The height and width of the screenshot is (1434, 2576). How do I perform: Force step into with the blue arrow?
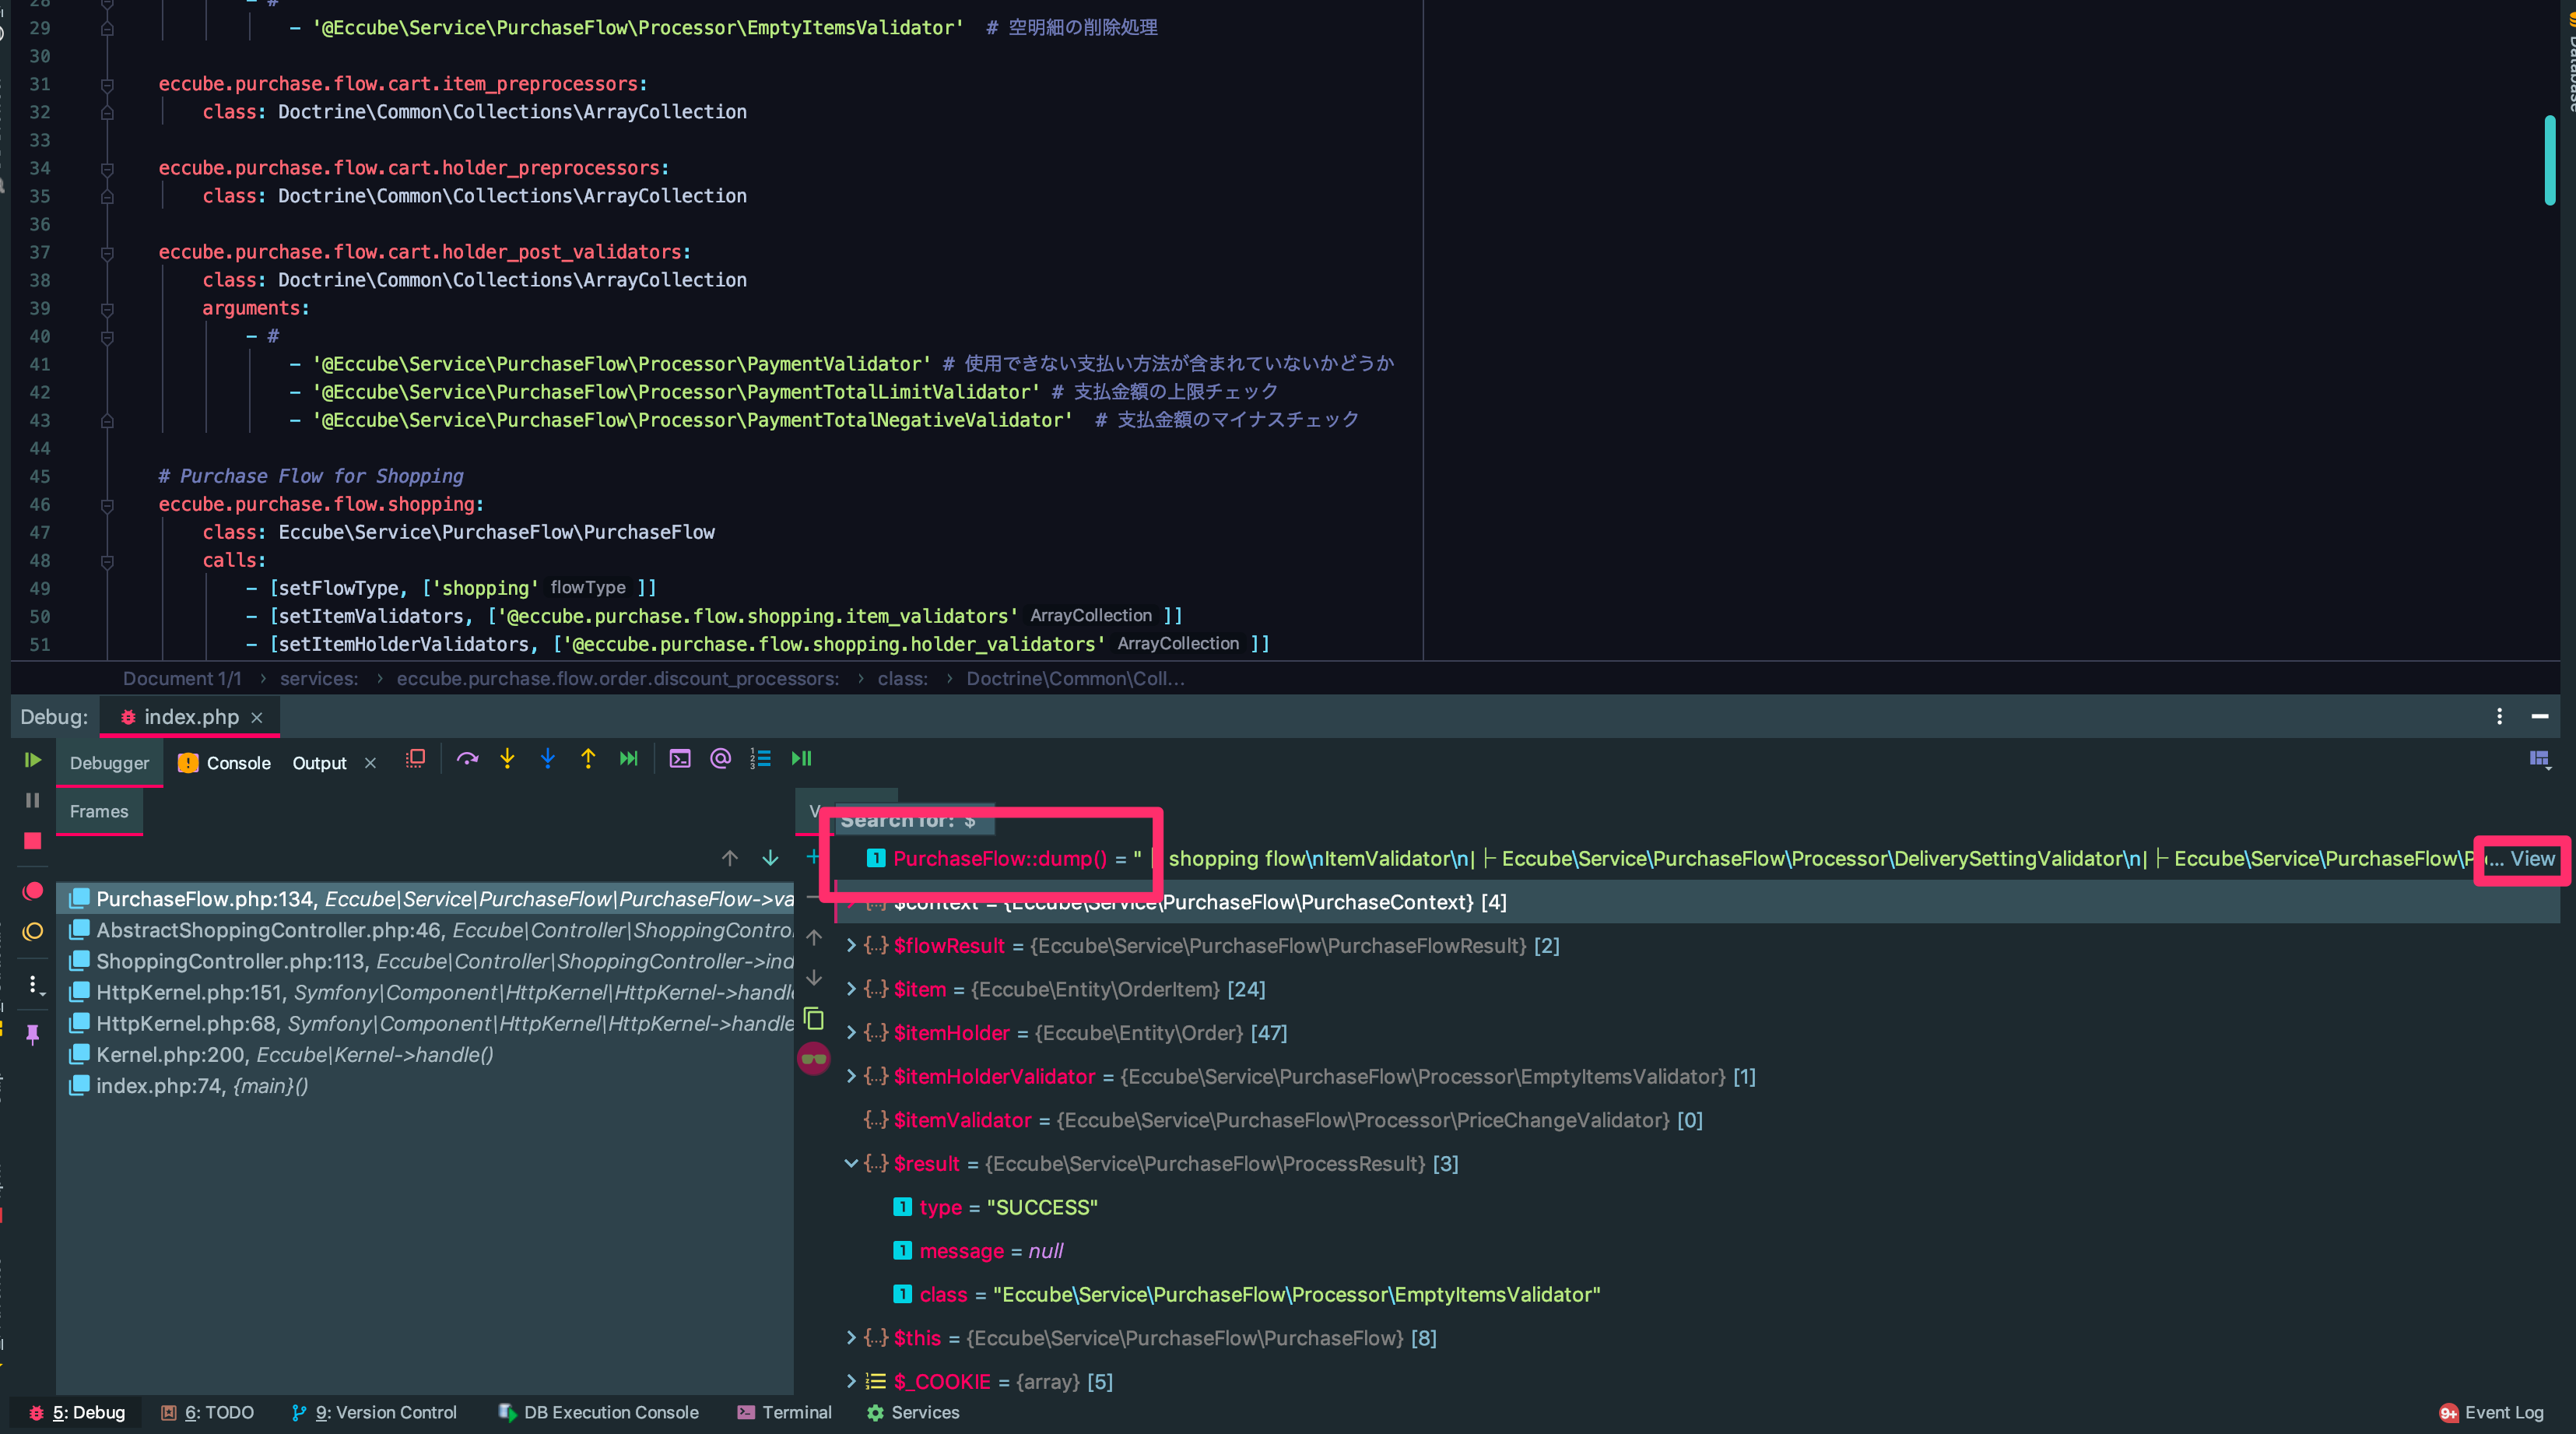pos(548,759)
